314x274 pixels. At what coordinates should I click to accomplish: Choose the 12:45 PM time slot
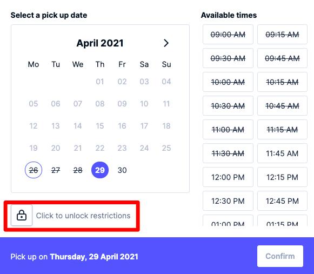point(282,201)
